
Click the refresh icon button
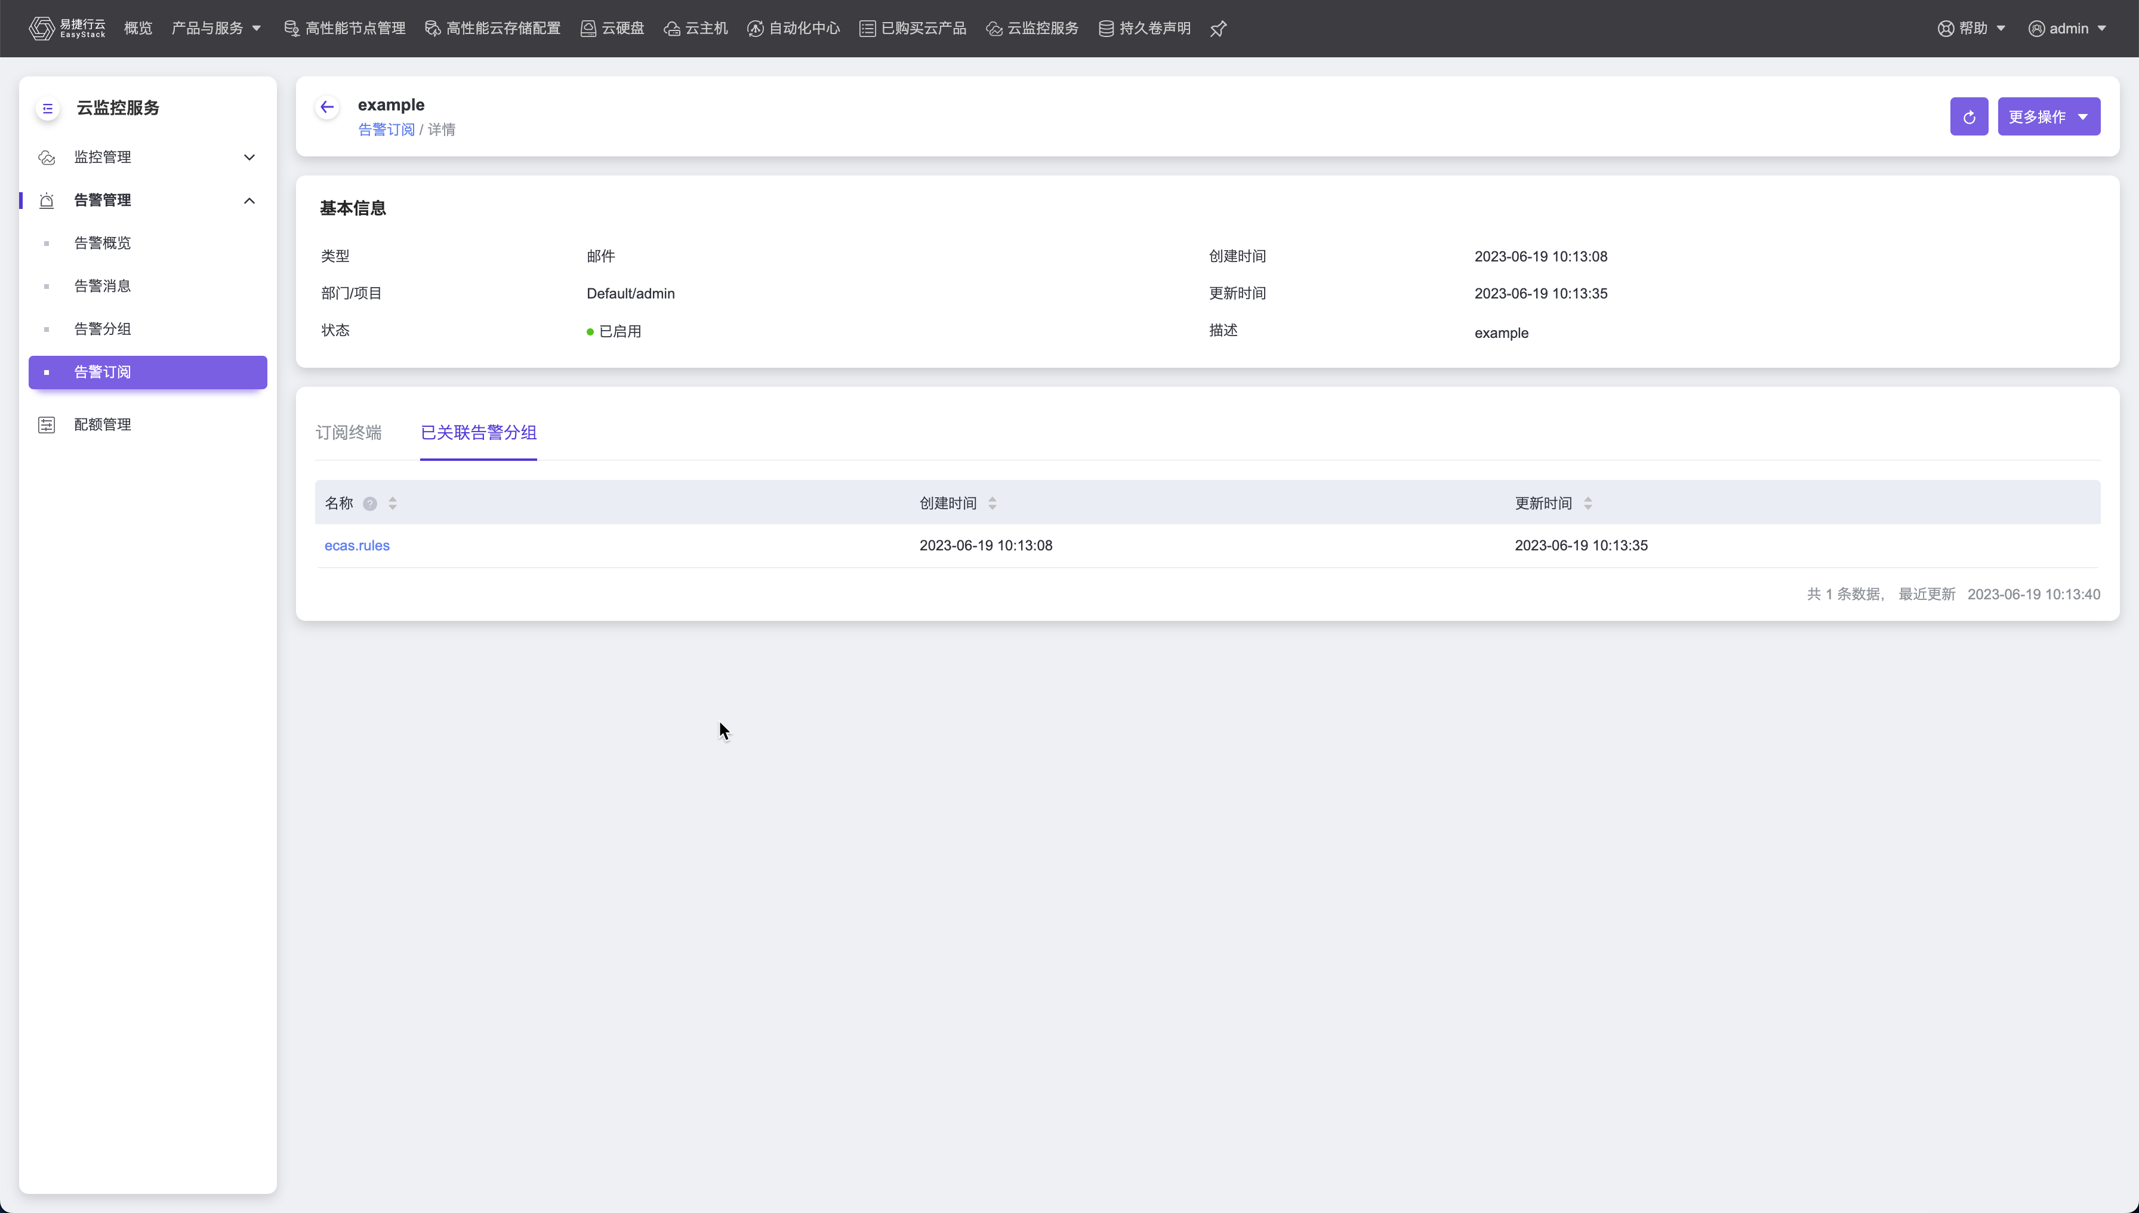1968,116
